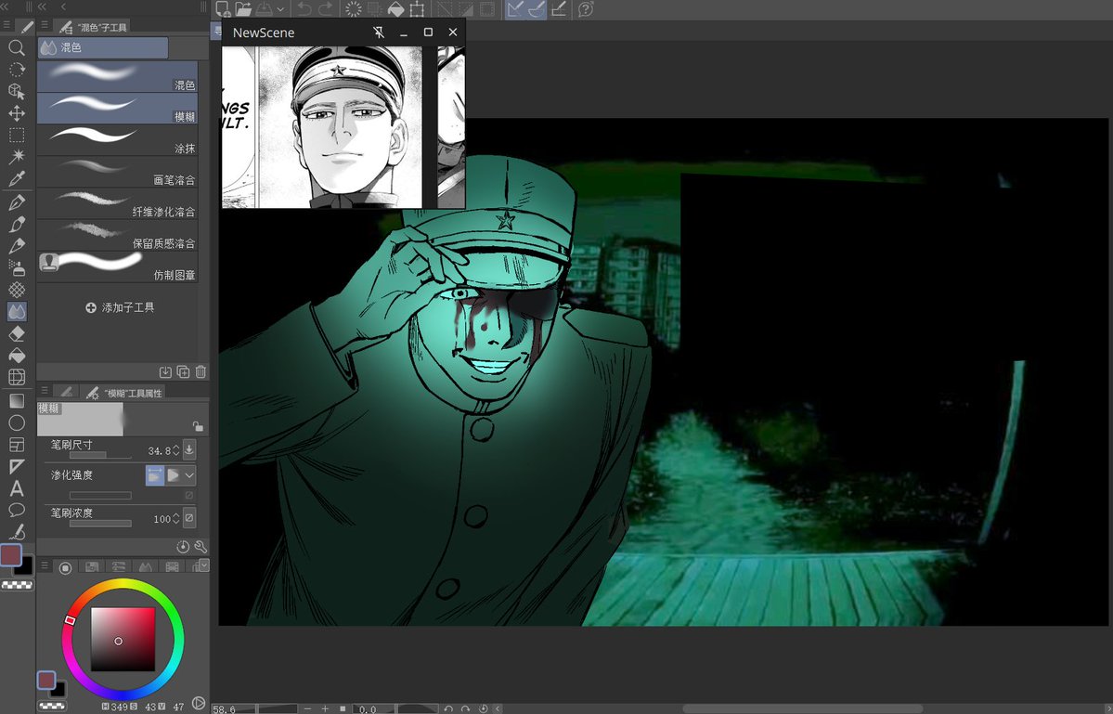Select the Auto select magic wand tool
The image size is (1113, 714).
pos(17,157)
